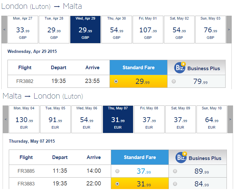Show earlier return dates with left arrow

6,119
